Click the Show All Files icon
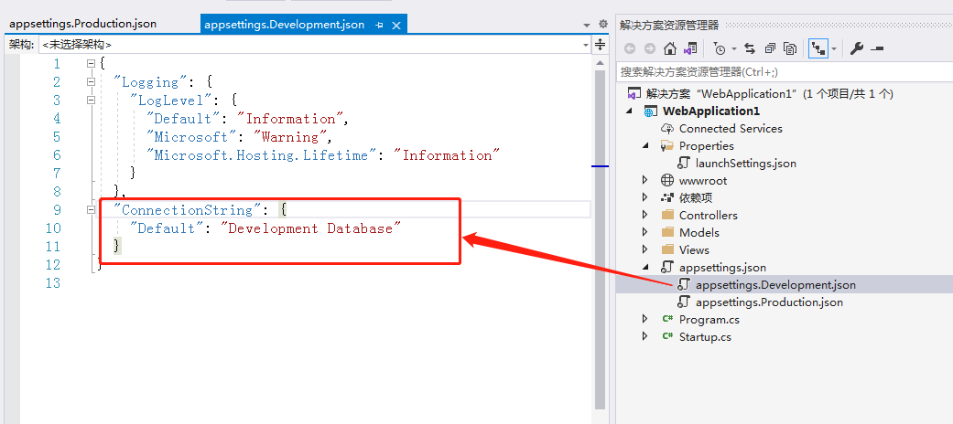Screen dimensions: 953x424 click(790, 49)
